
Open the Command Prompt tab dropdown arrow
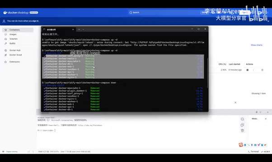click(83, 30)
